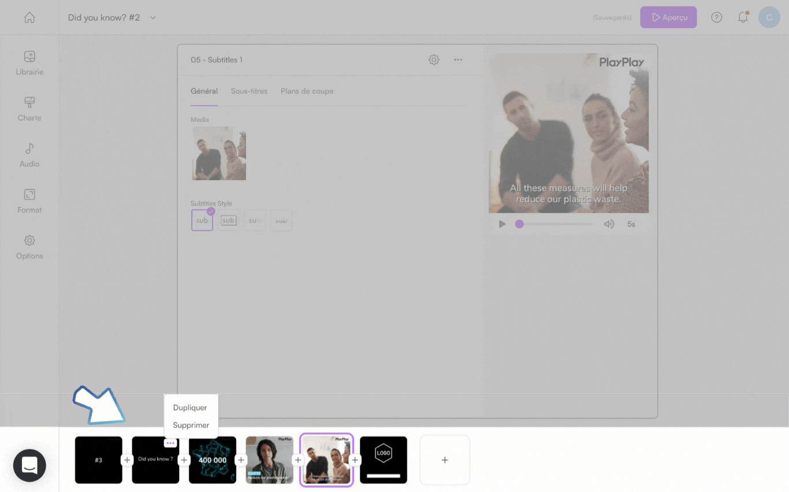789x492 pixels.
Task: Click the Aperçu preview button
Action: pos(668,17)
